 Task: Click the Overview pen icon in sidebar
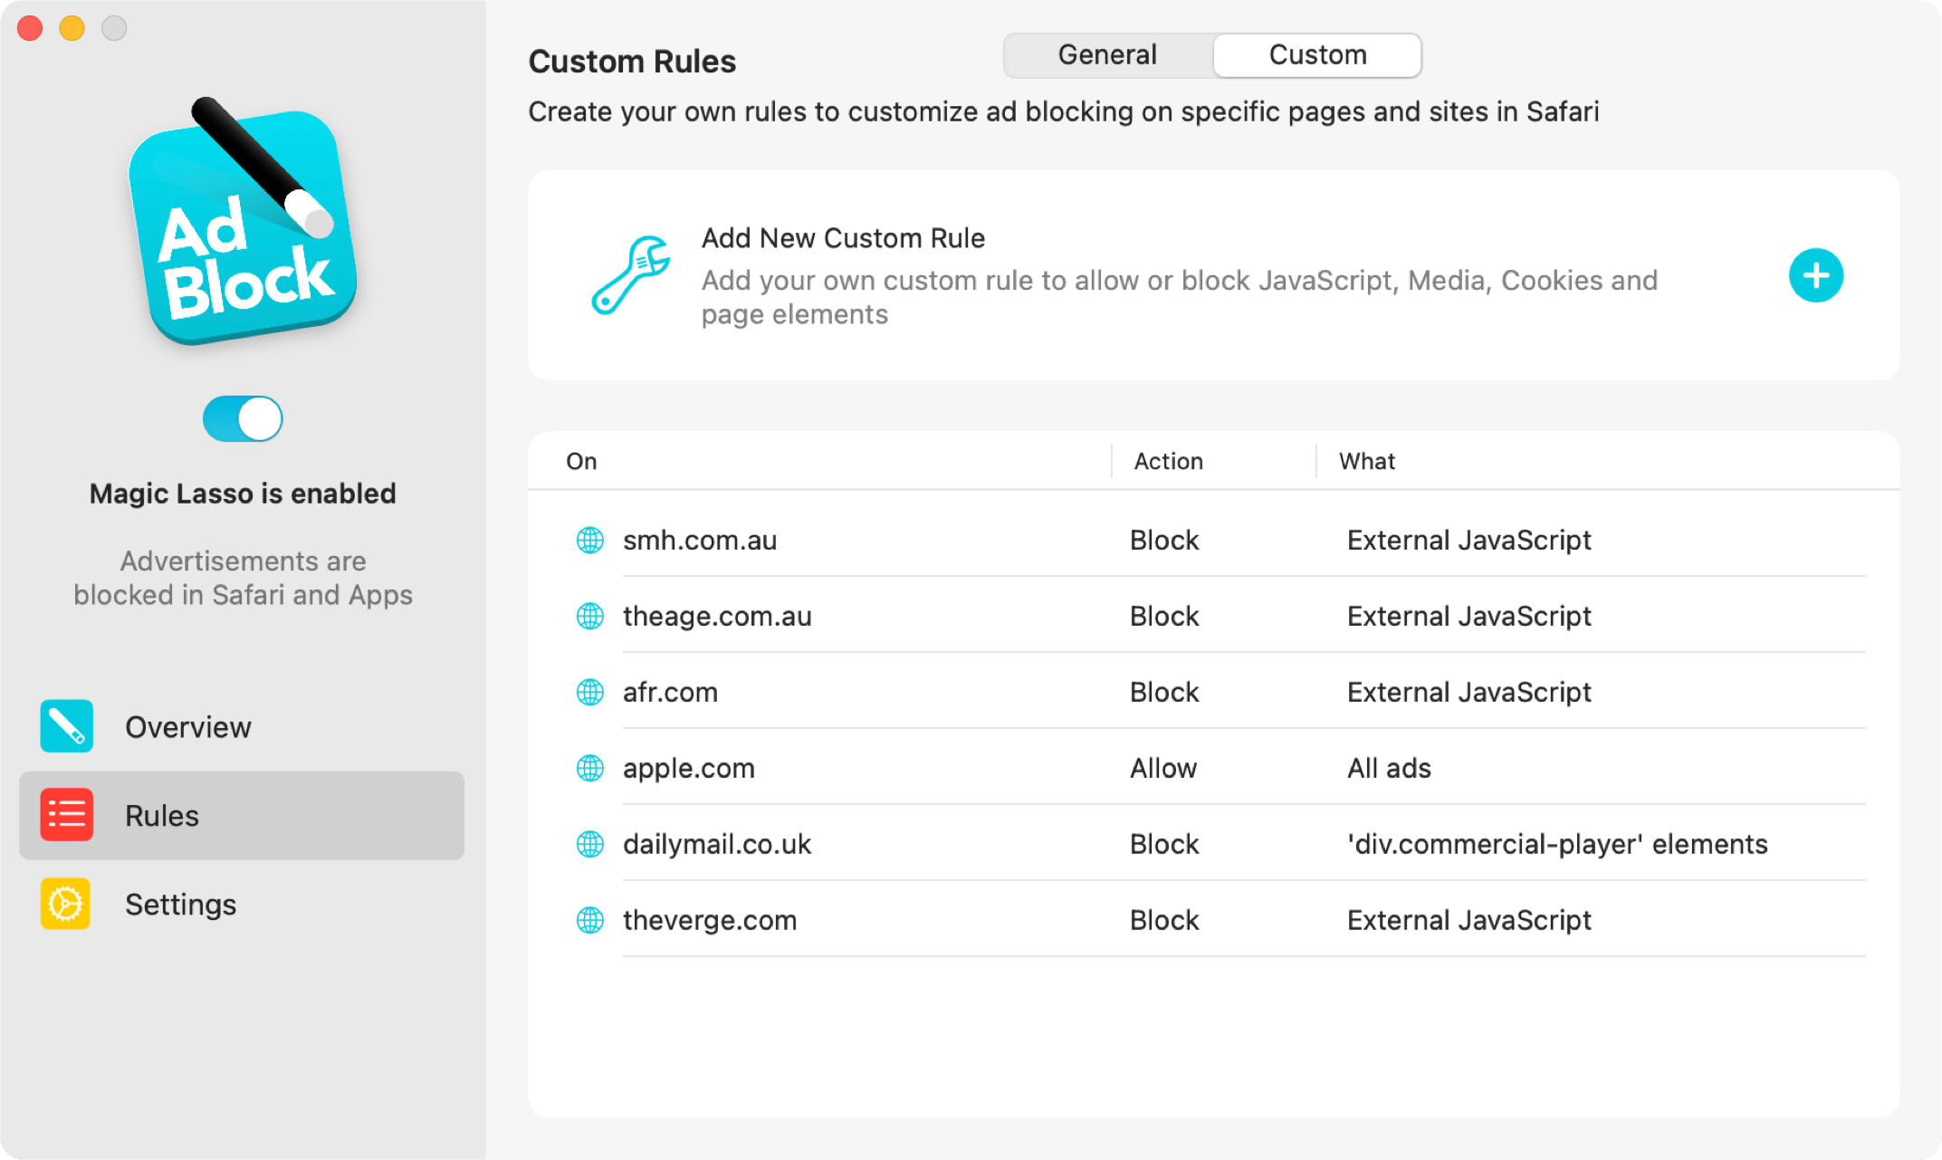coord(66,726)
